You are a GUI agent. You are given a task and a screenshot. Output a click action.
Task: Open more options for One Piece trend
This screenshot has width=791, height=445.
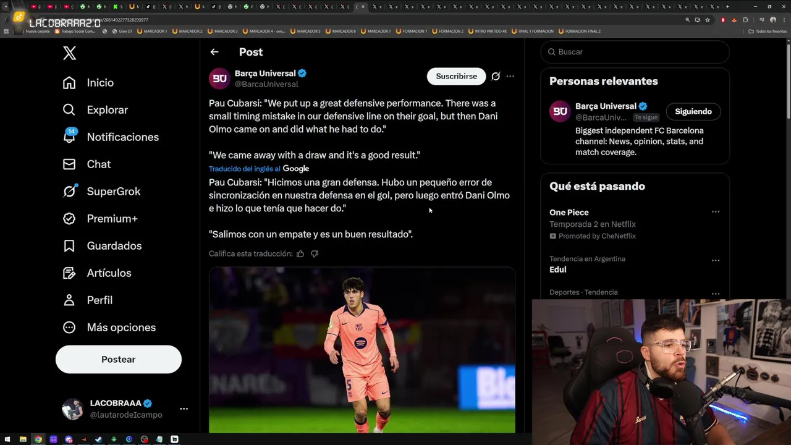click(x=716, y=212)
